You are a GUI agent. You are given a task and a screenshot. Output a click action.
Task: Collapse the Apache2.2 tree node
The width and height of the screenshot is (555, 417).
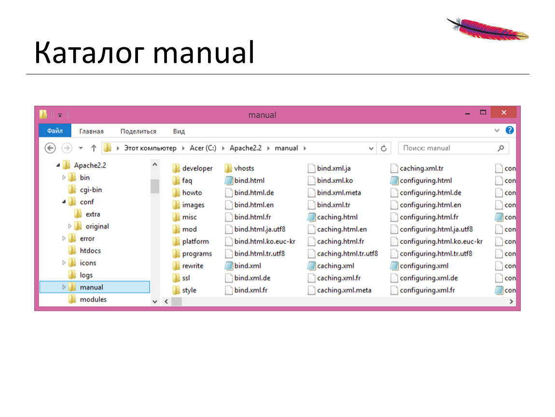pos(58,165)
